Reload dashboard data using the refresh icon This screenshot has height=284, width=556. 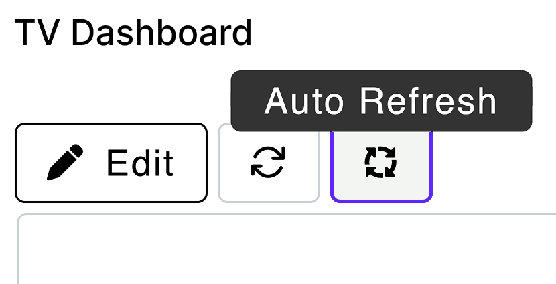[x=268, y=163]
